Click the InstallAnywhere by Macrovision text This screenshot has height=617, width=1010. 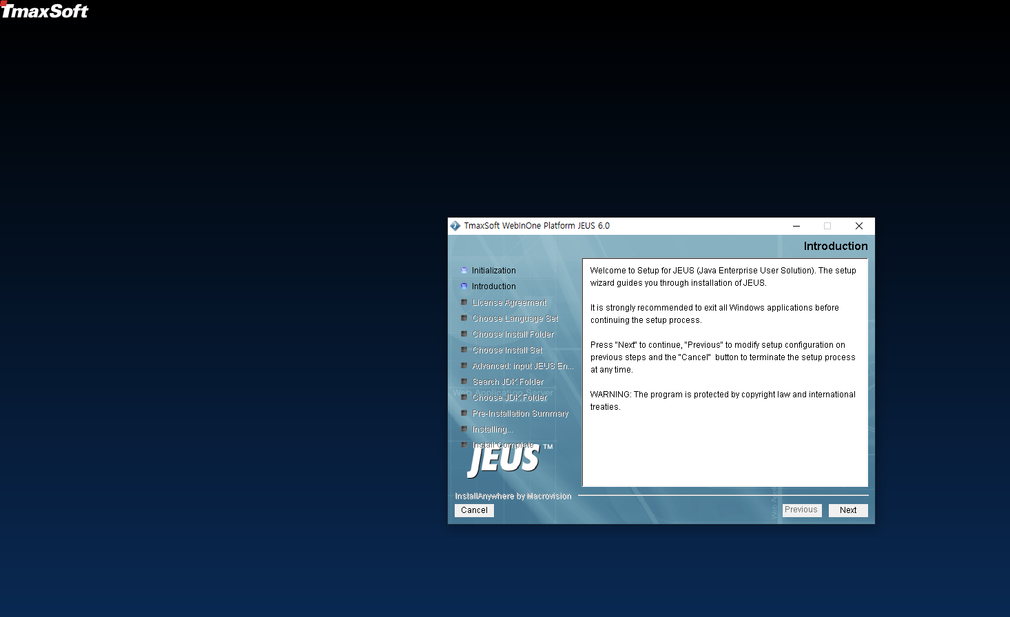(x=513, y=496)
